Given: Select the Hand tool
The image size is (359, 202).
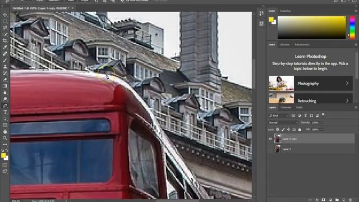Looking at the screenshot, I should (x=5, y=131).
